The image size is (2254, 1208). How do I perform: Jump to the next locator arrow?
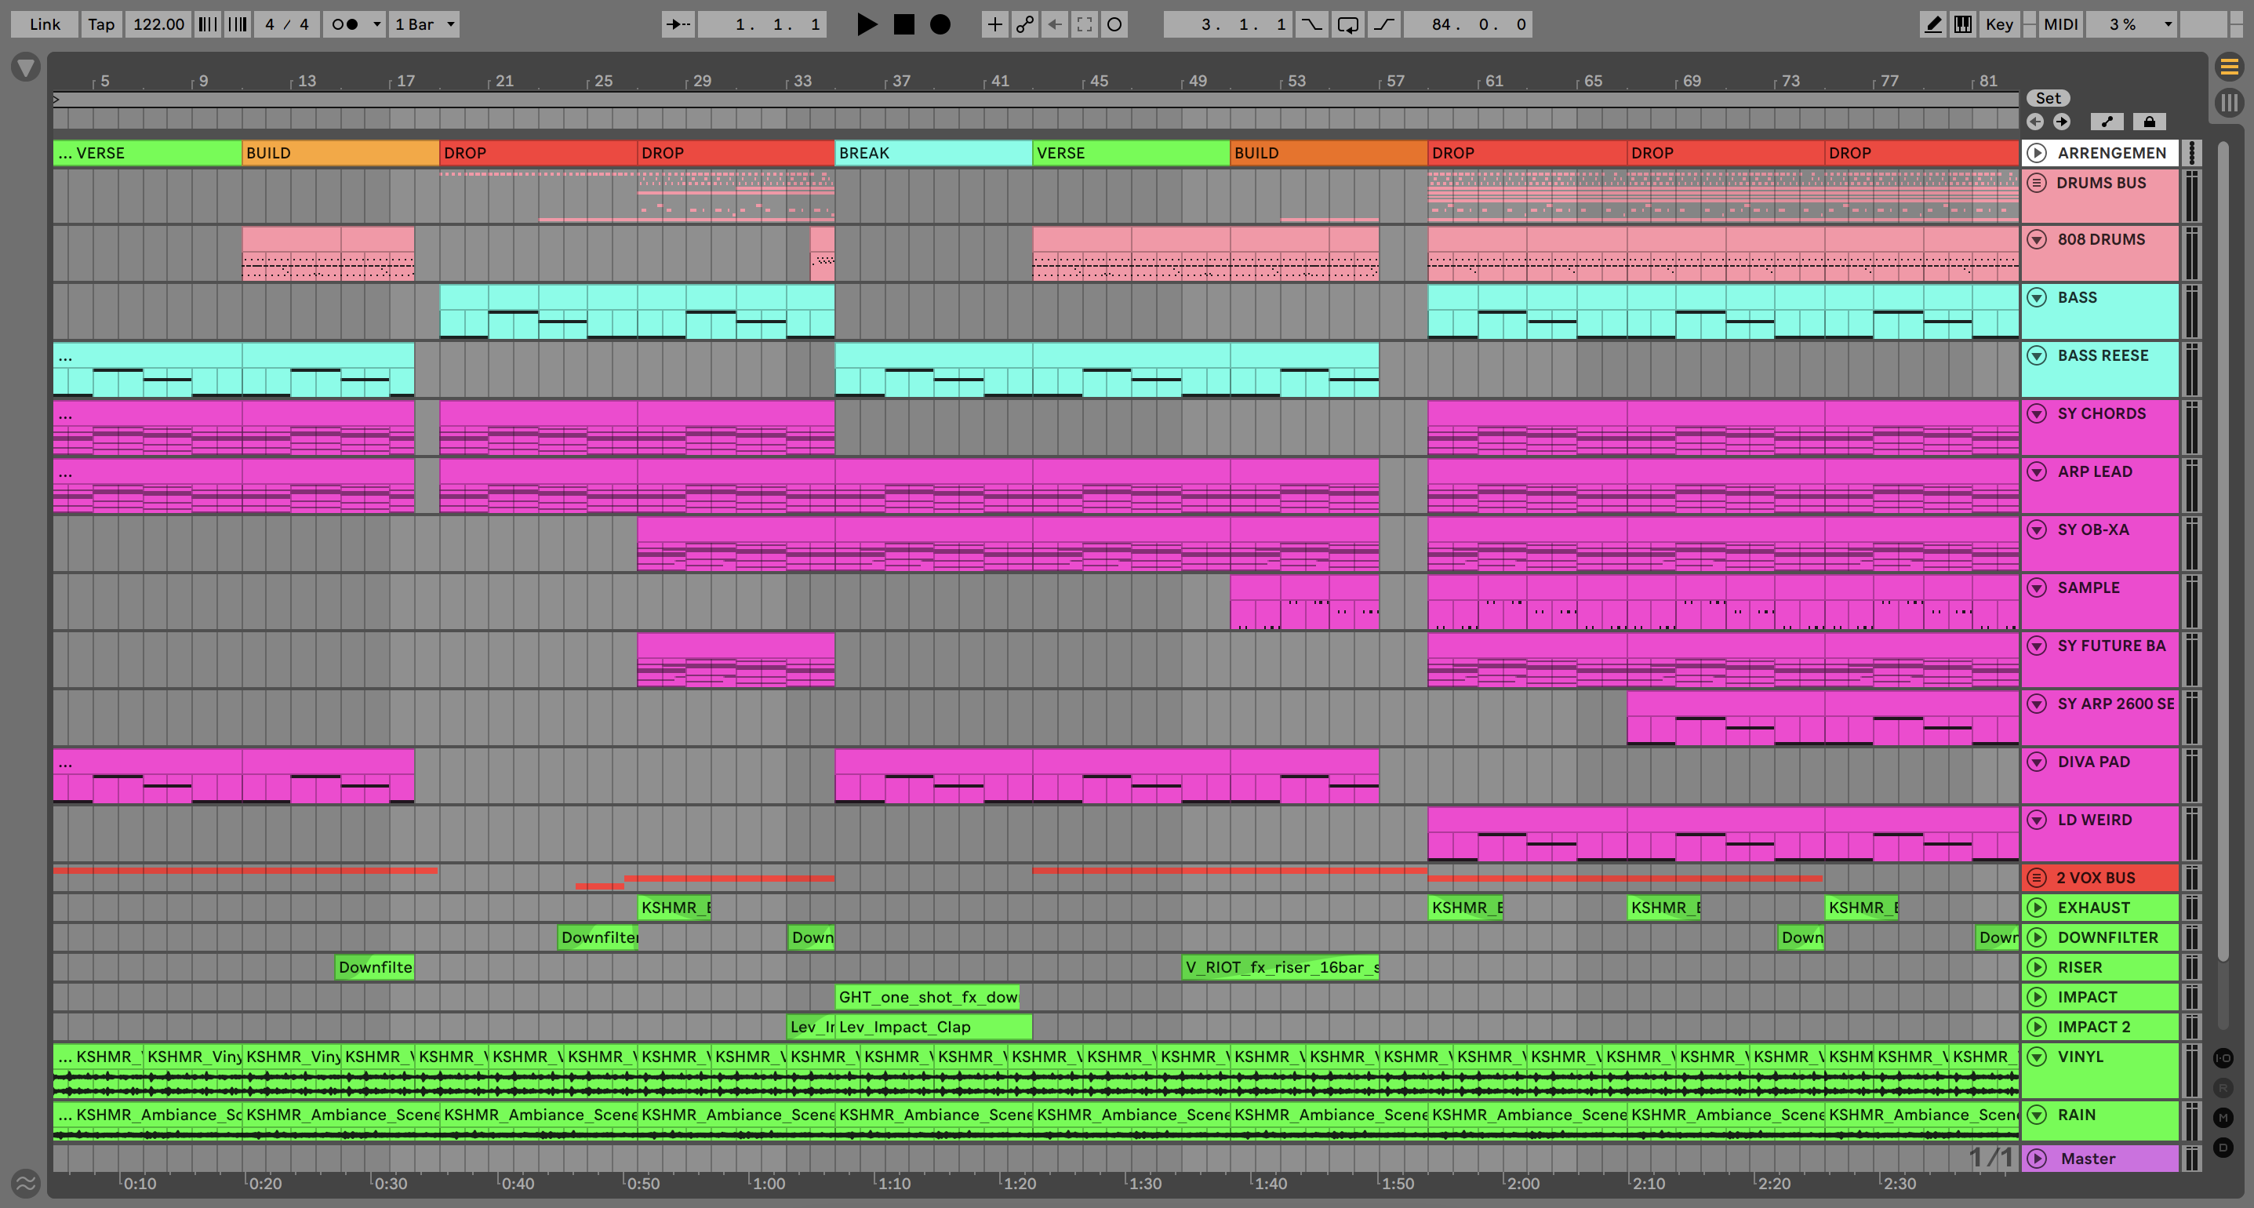pos(2063,122)
